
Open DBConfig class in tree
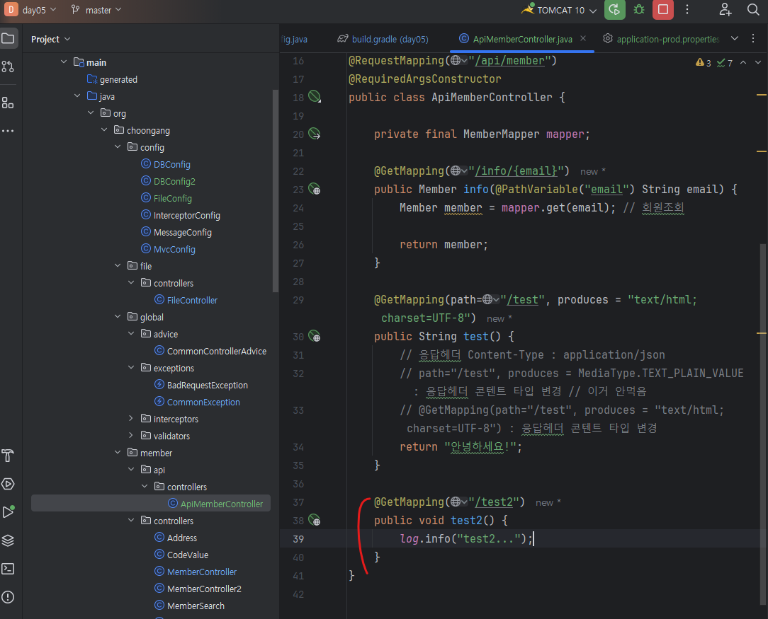pos(172,164)
